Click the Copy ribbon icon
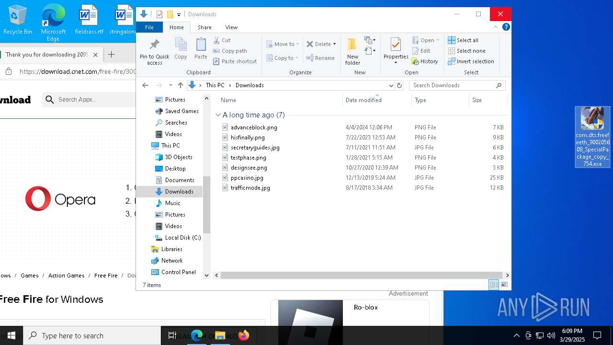The height and width of the screenshot is (345, 613). pos(181,49)
